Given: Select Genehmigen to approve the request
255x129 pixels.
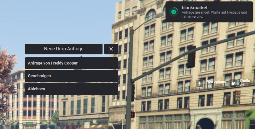Looking at the screenshot, I should pos(71,76).
